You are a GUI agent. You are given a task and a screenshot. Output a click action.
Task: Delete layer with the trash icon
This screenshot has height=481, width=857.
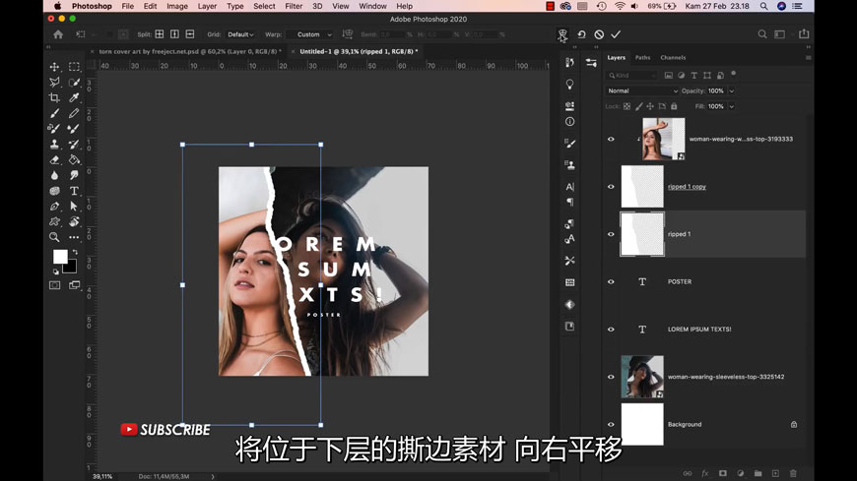coord(793,473)
